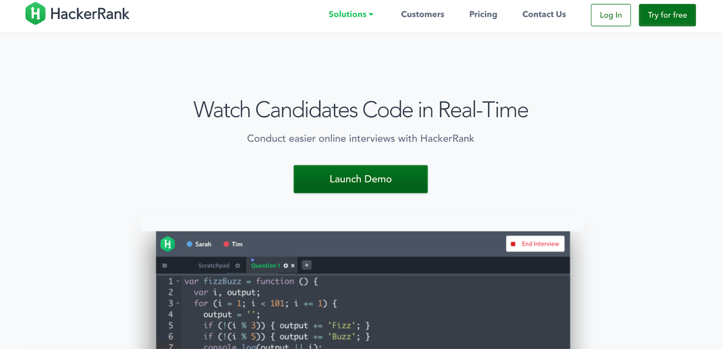
Task: Click code line containing 'Buzz'
Action: pyautogui.click(x=287, y=337)
